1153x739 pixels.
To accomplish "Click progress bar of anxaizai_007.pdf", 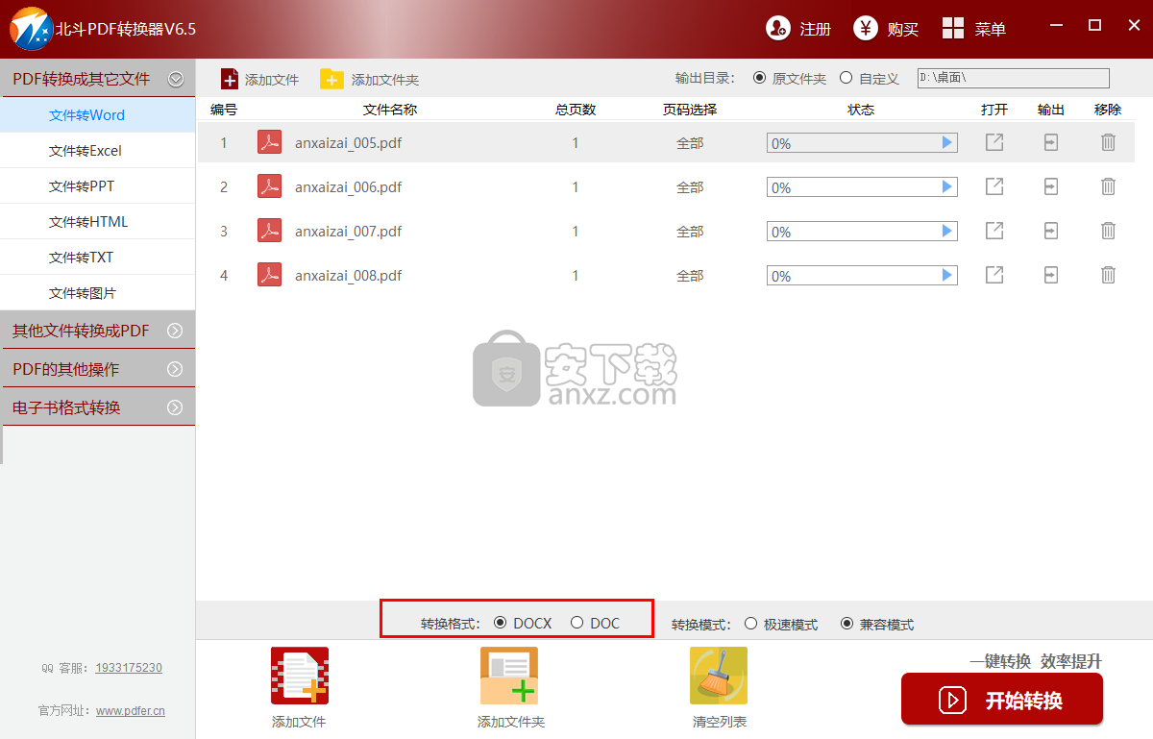I will (x=862, y=232).
